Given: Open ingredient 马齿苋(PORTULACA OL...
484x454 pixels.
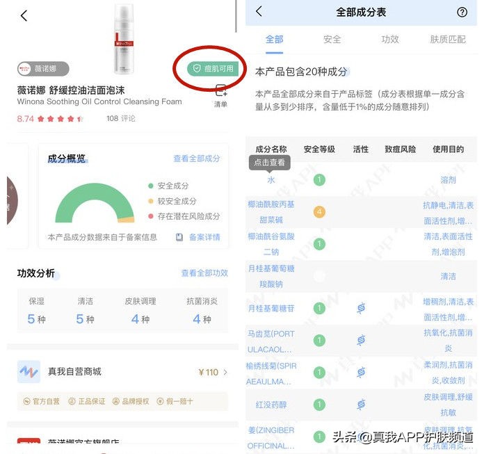Looking at the screenshot, I should pyautogui.click(x=271, y=341).
